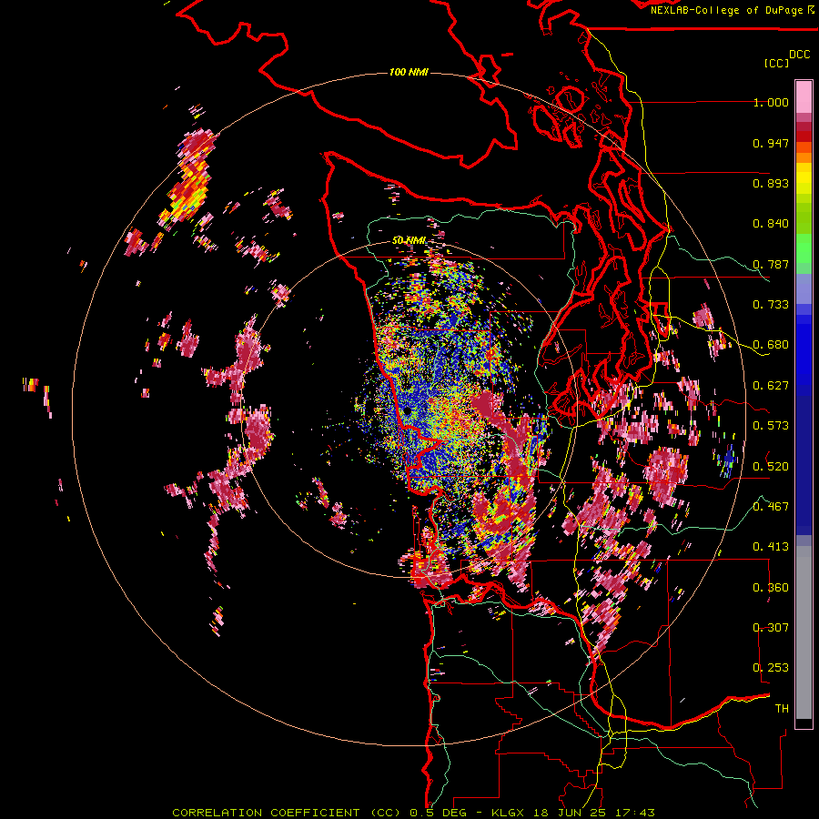Screen dimensions: 819x819
Task: Select the 1.000 legend value
Action: [771, 102]
